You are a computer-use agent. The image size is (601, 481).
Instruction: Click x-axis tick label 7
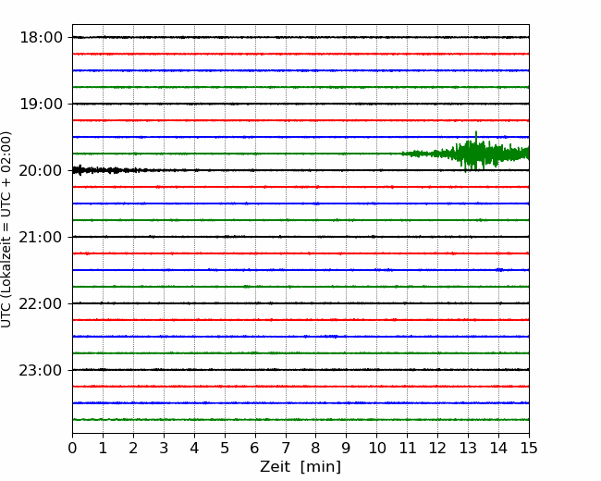click(286, 448)
